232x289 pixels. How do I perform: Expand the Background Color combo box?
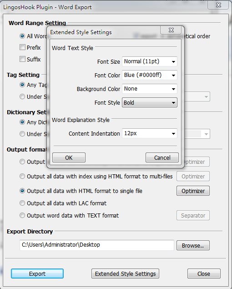[150, 89]
